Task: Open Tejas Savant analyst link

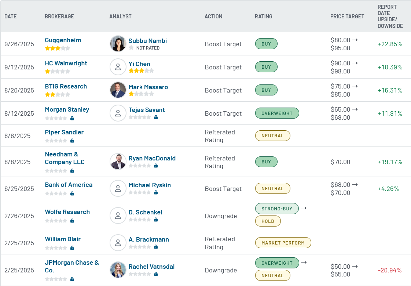Action: [x=147, y=110]
